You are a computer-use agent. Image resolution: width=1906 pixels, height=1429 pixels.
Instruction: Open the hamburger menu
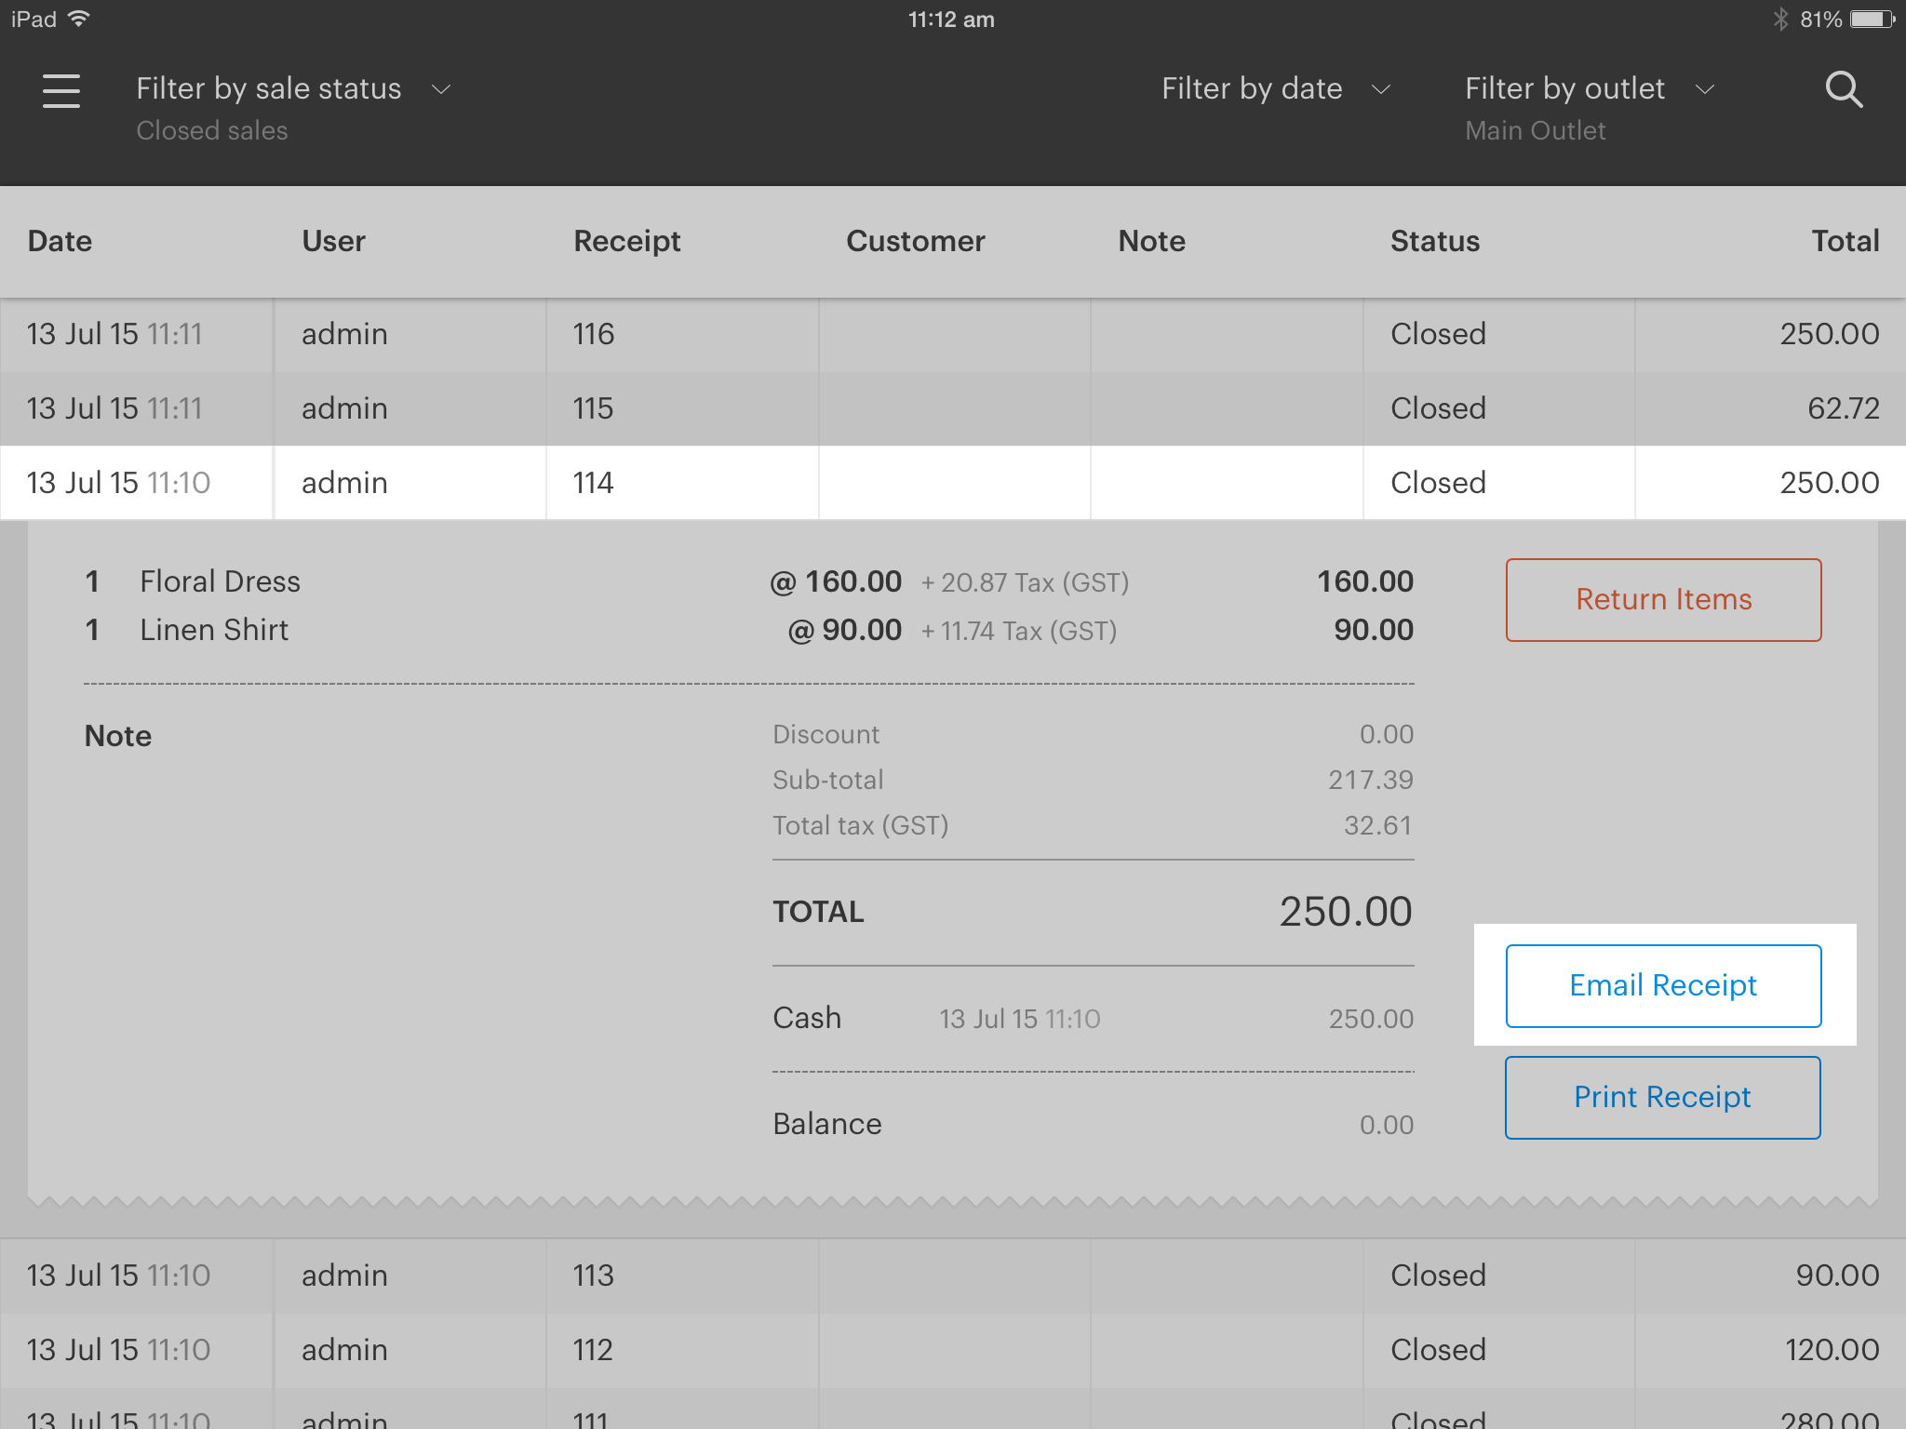click(x=61, y=90)
